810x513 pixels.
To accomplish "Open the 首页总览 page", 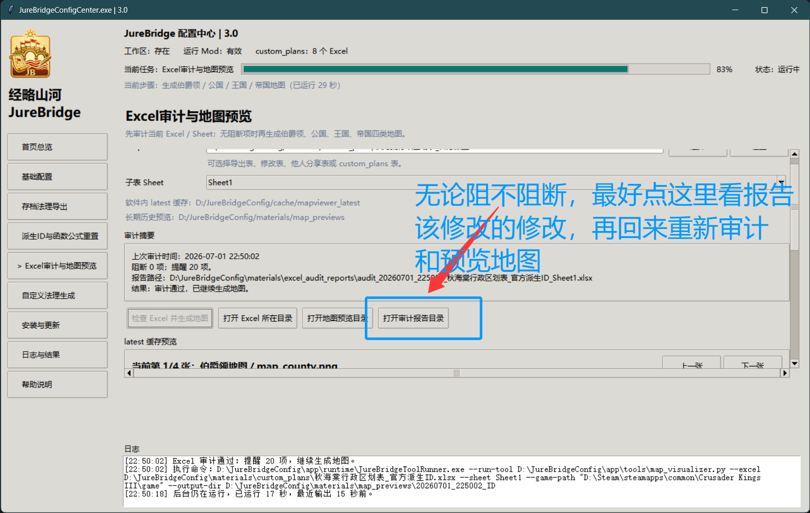I will pos(58,147).
